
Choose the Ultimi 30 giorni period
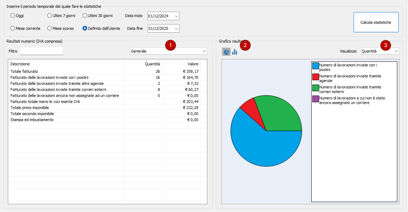[x=85, y=16]
